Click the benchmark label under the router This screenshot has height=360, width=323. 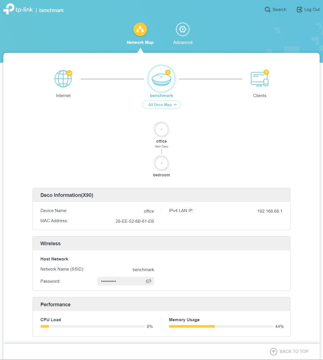pos(161,96)
